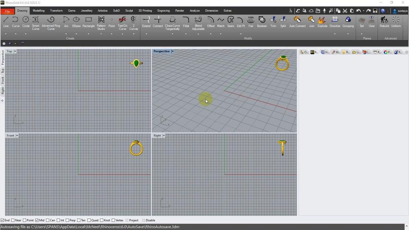The image size is (409, 230).
Task: Select the Fillet tool
Action: (186, 22)
